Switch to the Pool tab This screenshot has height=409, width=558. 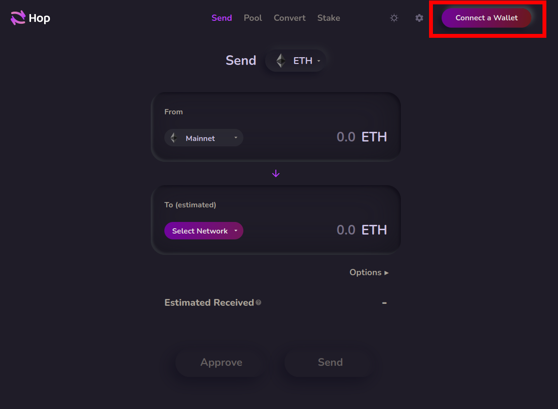click(253, 17)
